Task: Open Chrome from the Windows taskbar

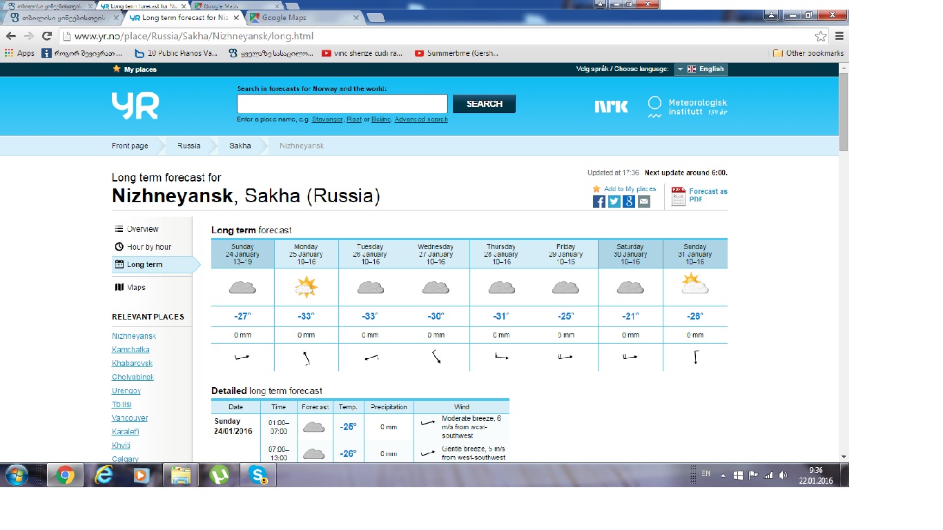Action: click(x=66, y=475)
